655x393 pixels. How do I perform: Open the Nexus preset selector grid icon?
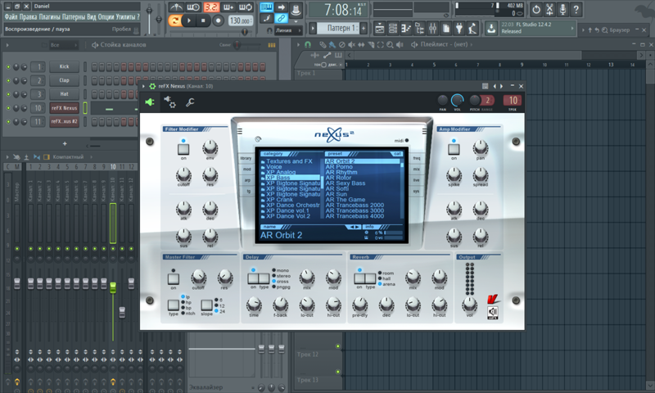click(485, 86)
